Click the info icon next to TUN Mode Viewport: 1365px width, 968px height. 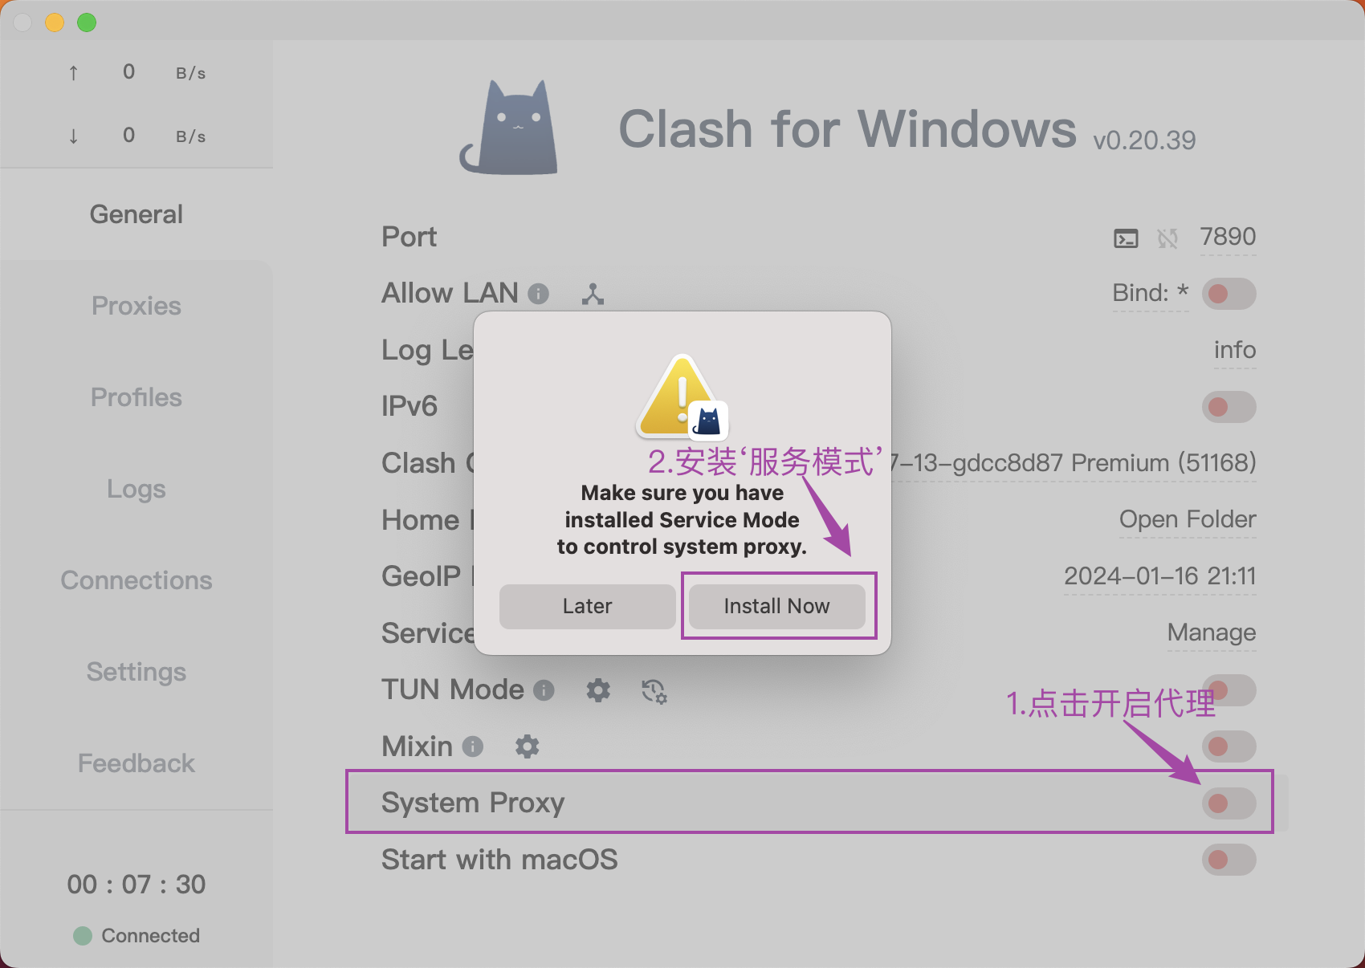coord(544,690)
